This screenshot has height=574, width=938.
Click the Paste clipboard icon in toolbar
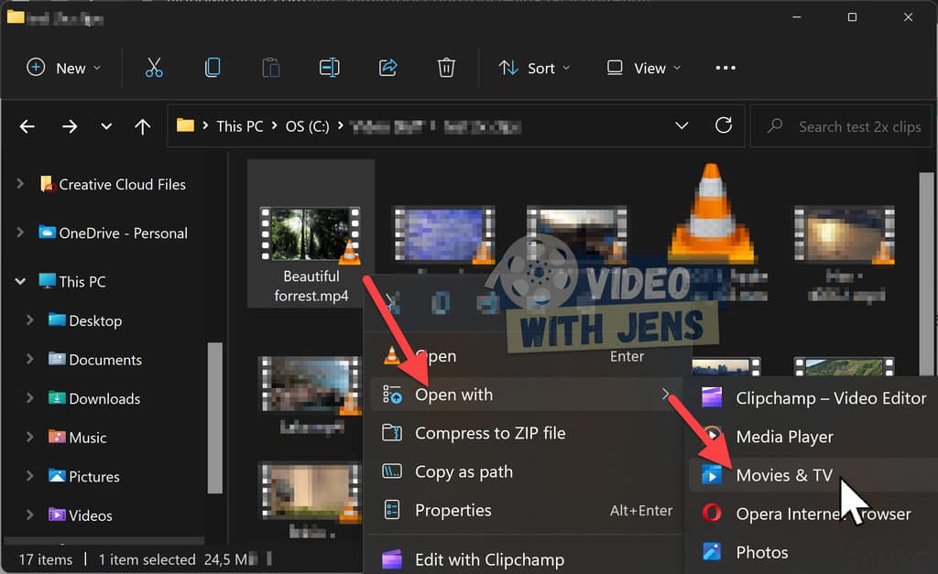click(x=270, y=68)
